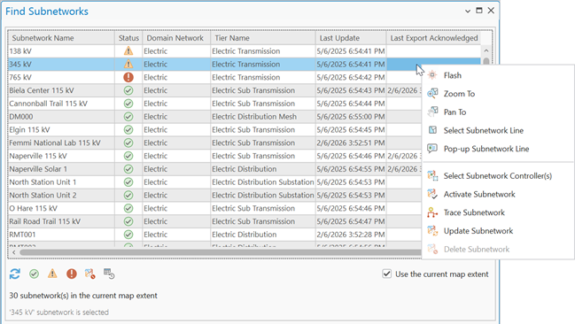Click the warning status icon for 138 kV
The image size is (575, 324).
click(x=128, y=50)
